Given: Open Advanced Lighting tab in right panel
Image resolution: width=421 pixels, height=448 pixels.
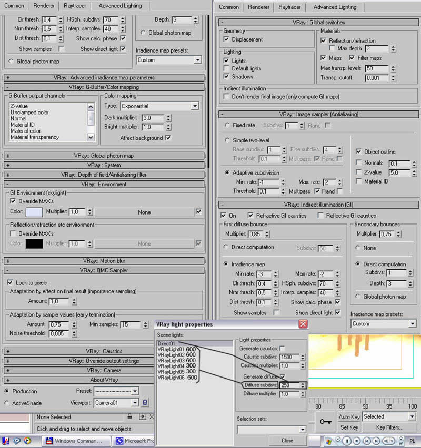Looking at the screenshot, I should coord(335,7).
